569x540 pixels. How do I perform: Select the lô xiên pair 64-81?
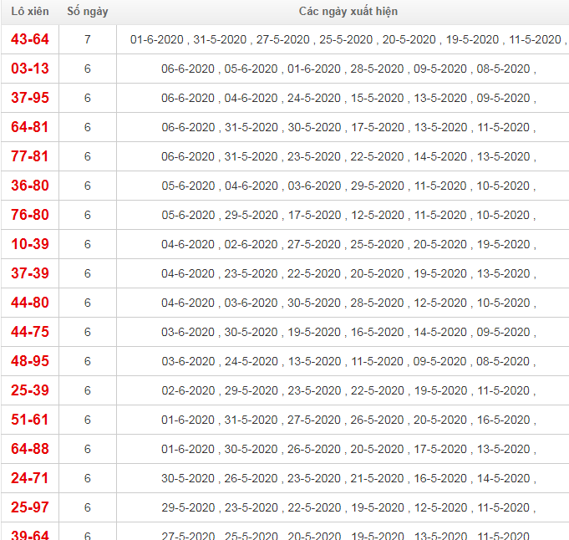30,127
